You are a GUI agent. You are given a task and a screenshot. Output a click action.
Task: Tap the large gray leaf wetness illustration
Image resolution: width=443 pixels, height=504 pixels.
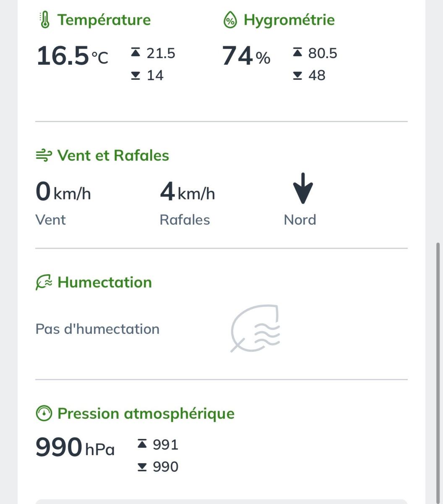[255, 328]
